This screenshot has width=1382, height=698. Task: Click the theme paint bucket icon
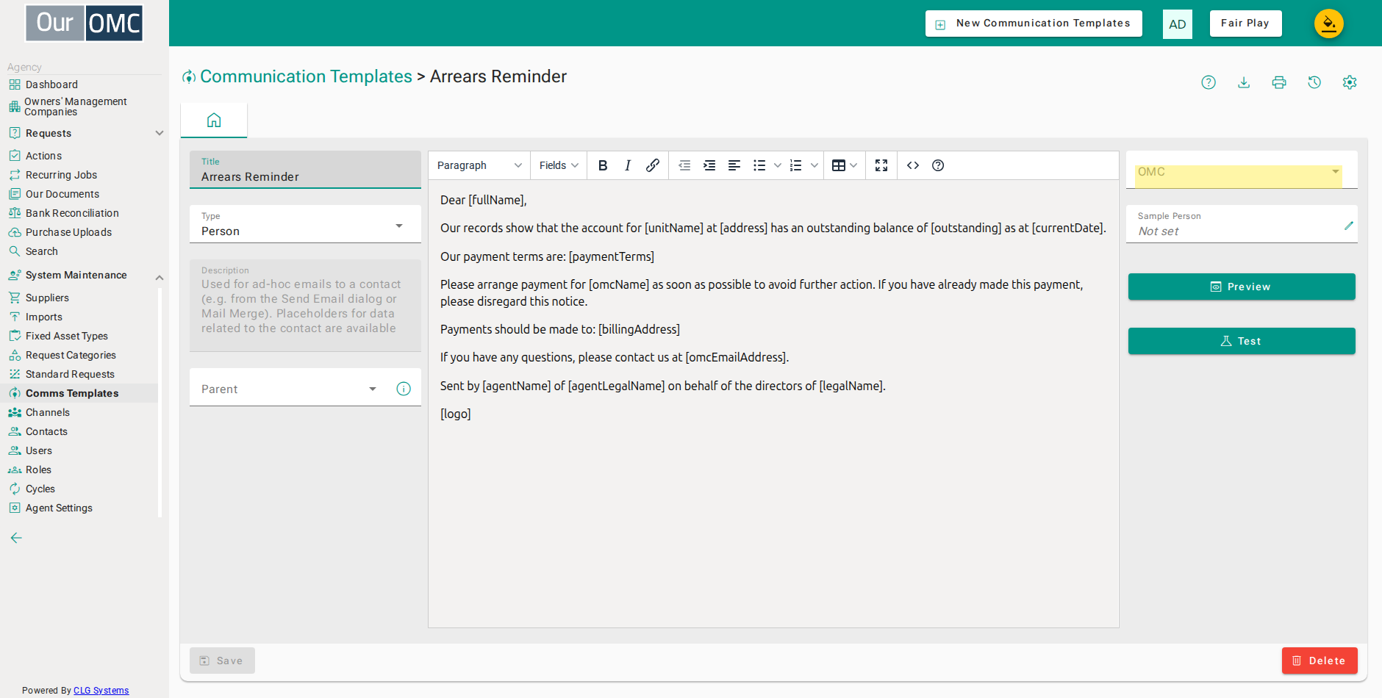[x=1329, y=24]
